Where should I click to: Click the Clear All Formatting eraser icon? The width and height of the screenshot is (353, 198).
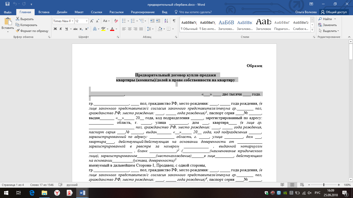coord(116,21)
